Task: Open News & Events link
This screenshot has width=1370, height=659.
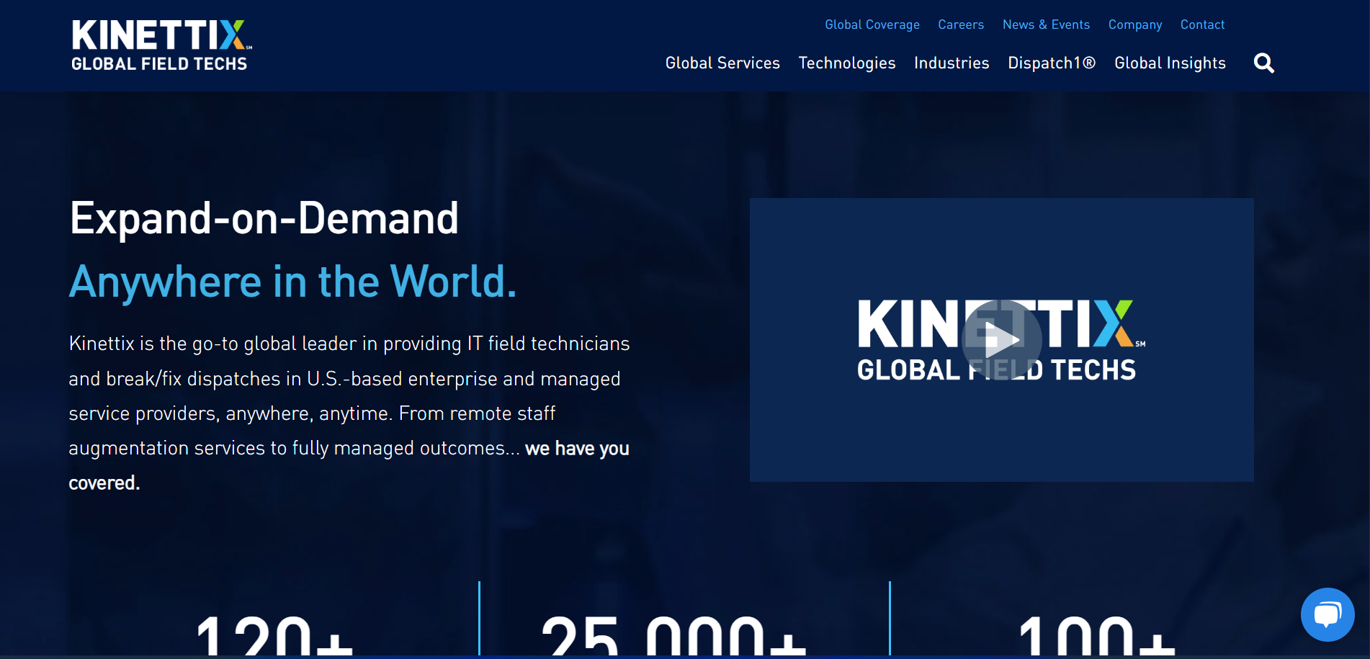Action: (x=1046, y=24)
